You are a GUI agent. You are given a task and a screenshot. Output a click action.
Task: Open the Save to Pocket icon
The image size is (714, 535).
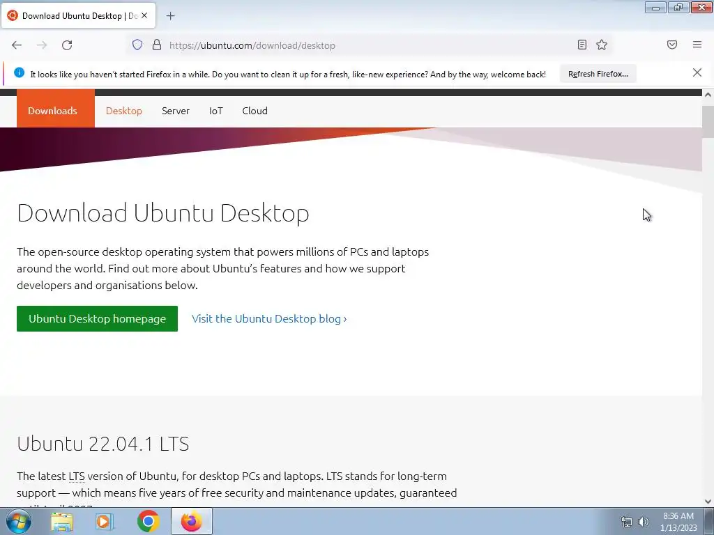[x=672, y=45]
